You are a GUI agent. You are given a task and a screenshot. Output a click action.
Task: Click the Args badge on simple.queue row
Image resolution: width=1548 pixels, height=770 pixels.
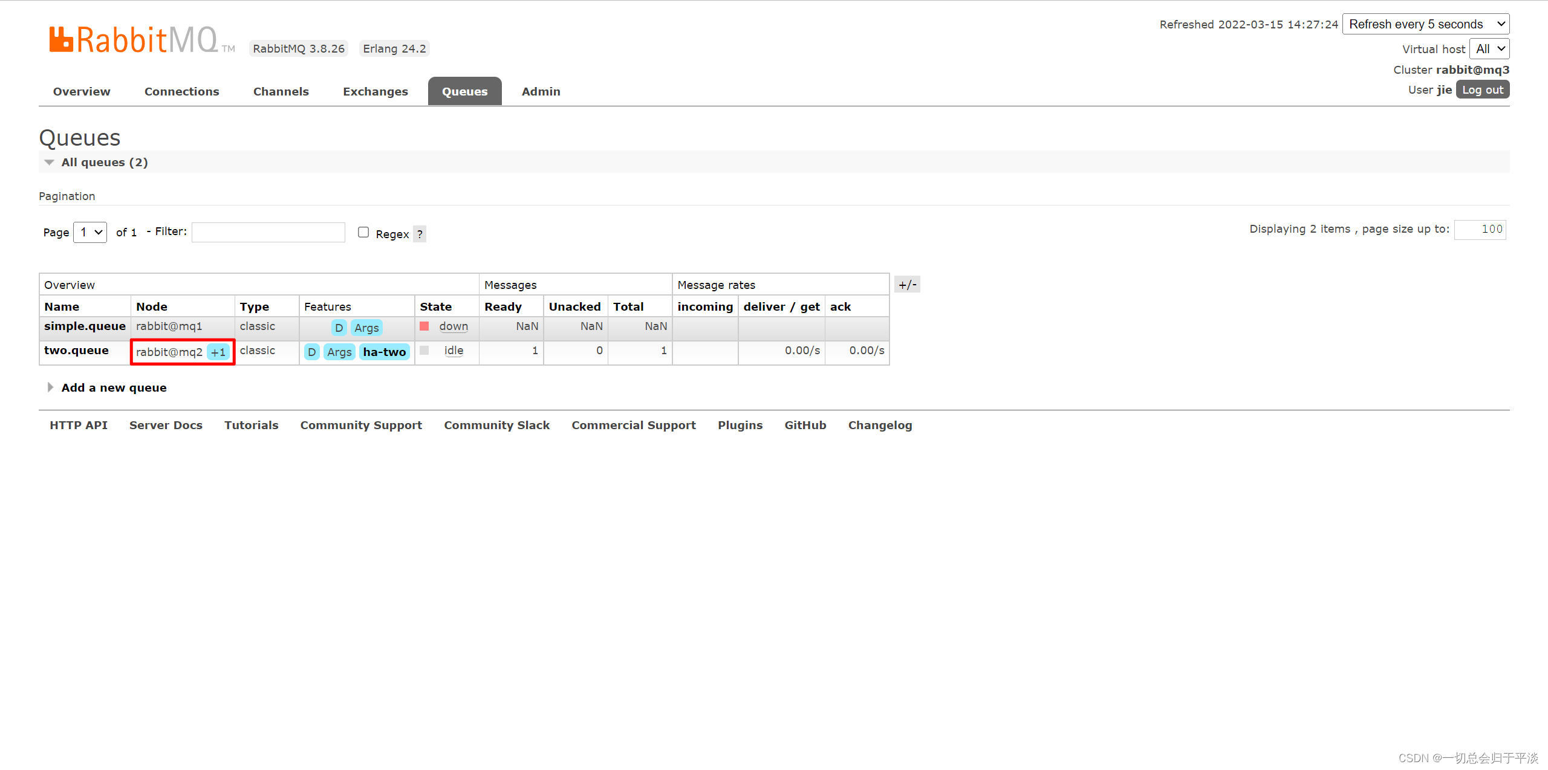[366, 328]
